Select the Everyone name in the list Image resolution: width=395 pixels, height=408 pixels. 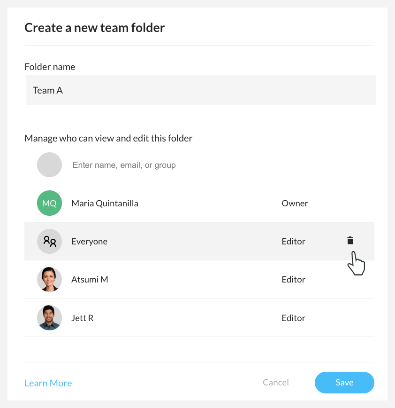coord(89,242)
